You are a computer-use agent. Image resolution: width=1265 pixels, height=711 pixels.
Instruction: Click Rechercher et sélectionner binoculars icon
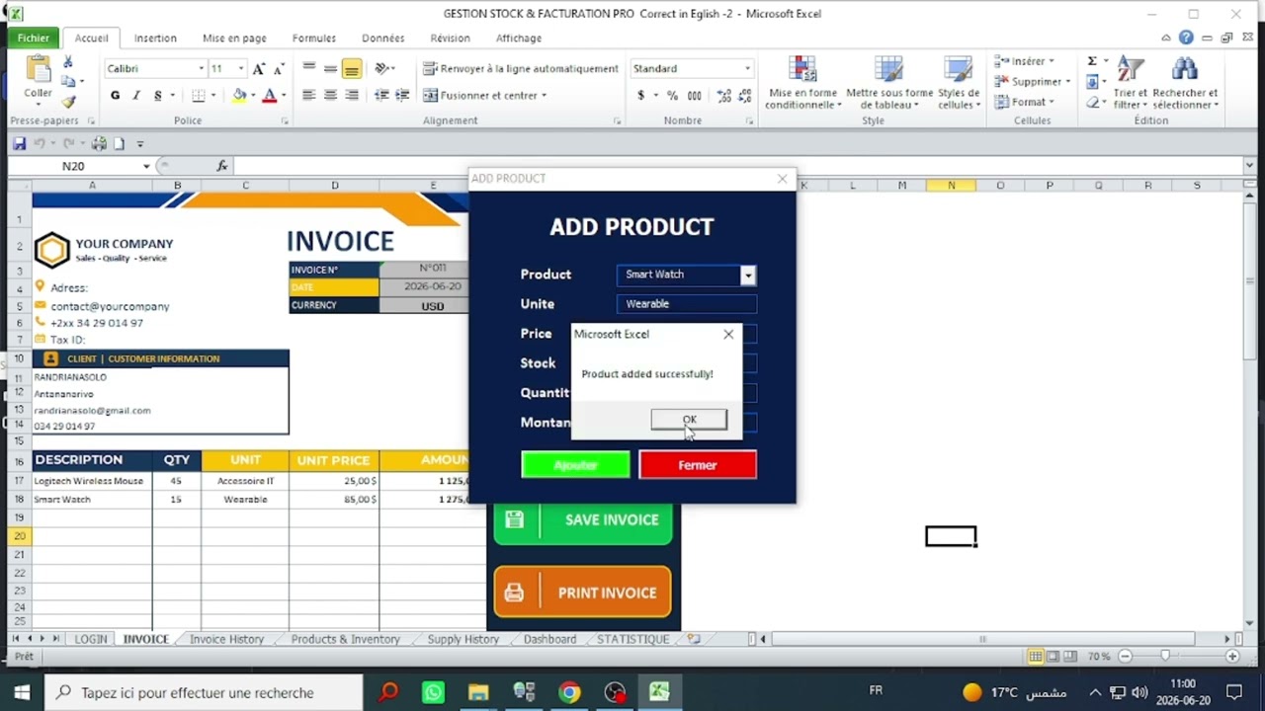tap(1185, 70)
